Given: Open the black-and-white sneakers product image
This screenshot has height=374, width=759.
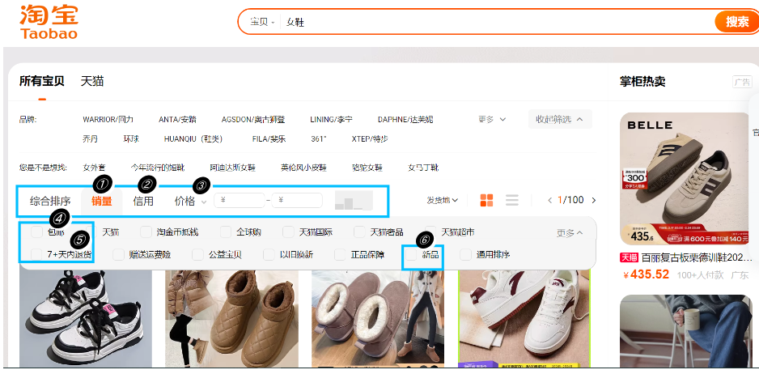Looking at the screenshot, I should (x=86, y=319).
